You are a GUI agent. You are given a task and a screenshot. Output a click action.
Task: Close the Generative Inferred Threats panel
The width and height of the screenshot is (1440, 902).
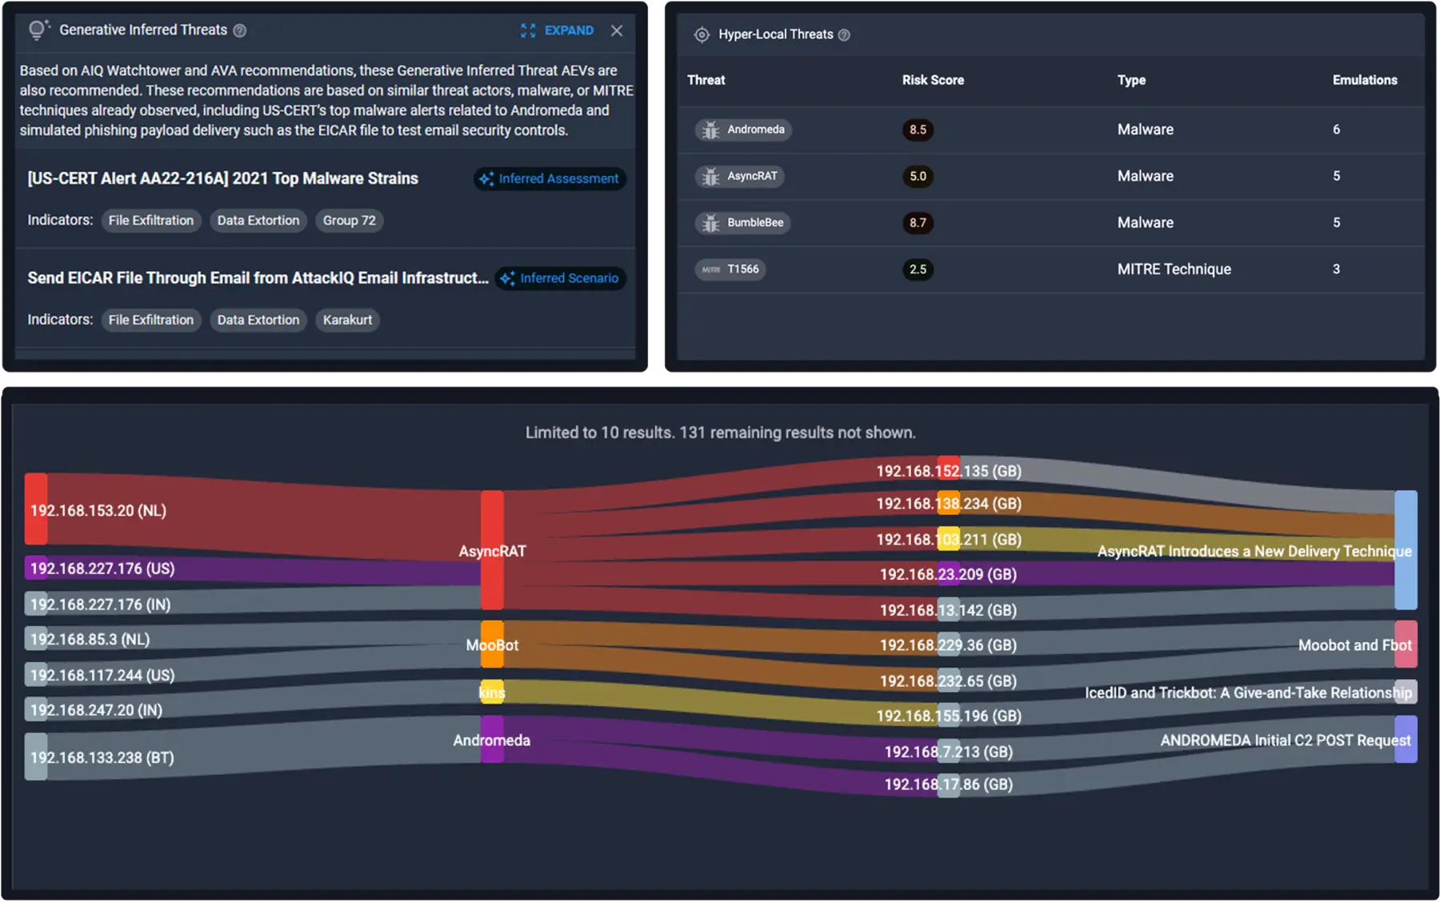point(617,30)
